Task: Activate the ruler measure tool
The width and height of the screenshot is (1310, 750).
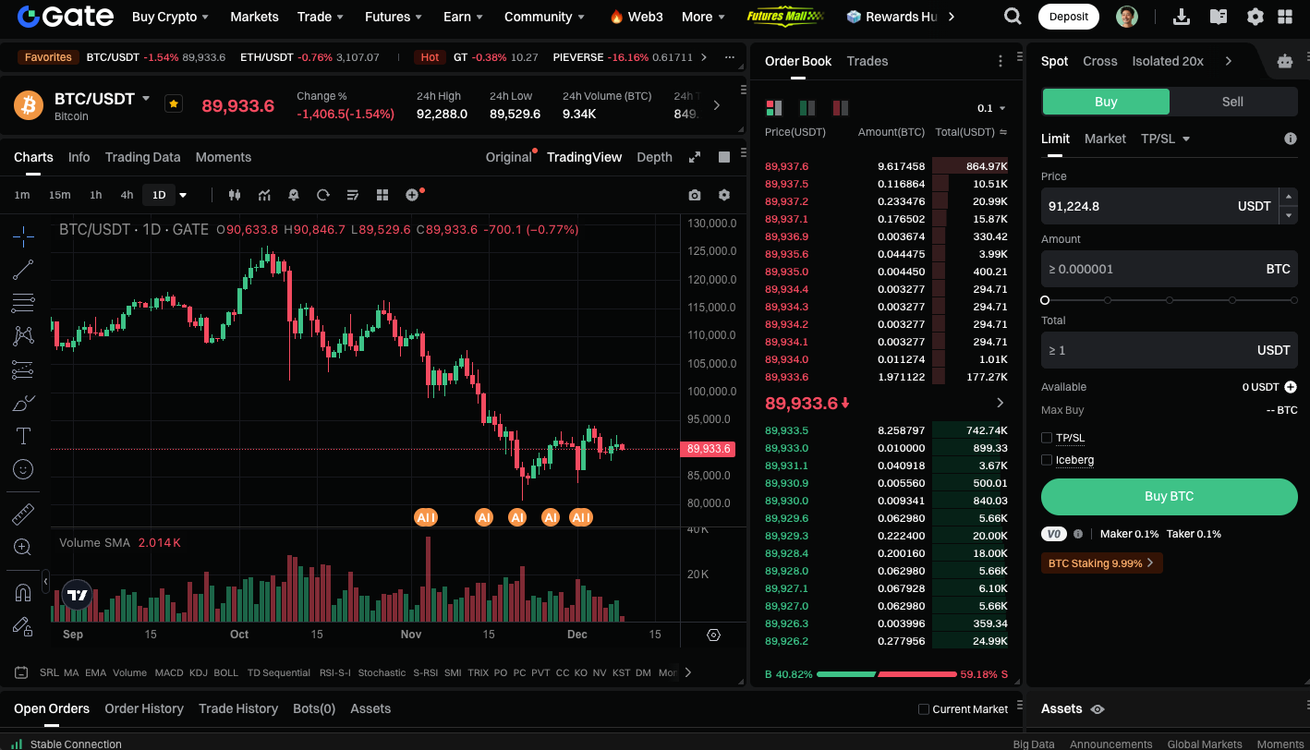Action: click(x=23, y=514)
